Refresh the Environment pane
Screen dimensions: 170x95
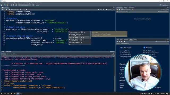(x=167, y=9)
